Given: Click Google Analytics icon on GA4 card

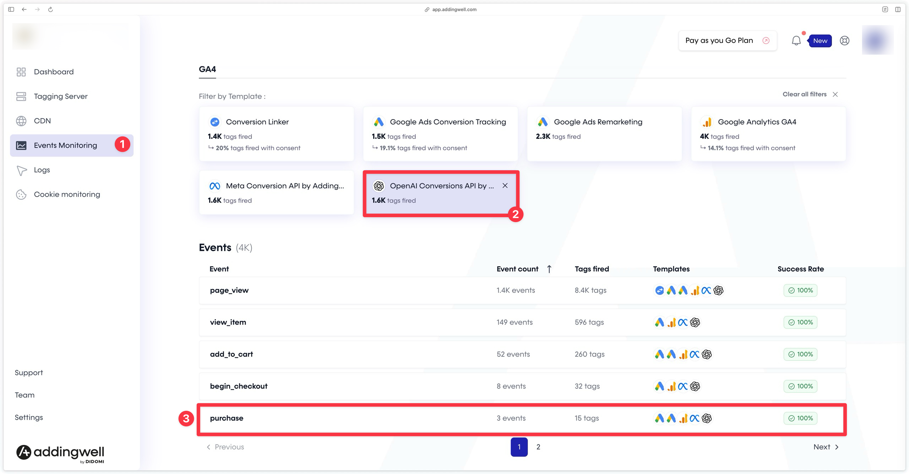Looking at the screenshot, I should click(x=707, y=122).
